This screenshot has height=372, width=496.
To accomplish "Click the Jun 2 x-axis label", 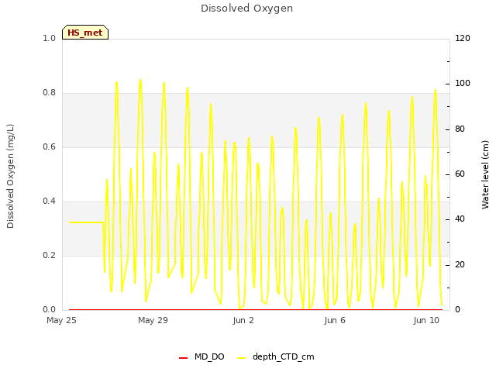I will 243,320.
